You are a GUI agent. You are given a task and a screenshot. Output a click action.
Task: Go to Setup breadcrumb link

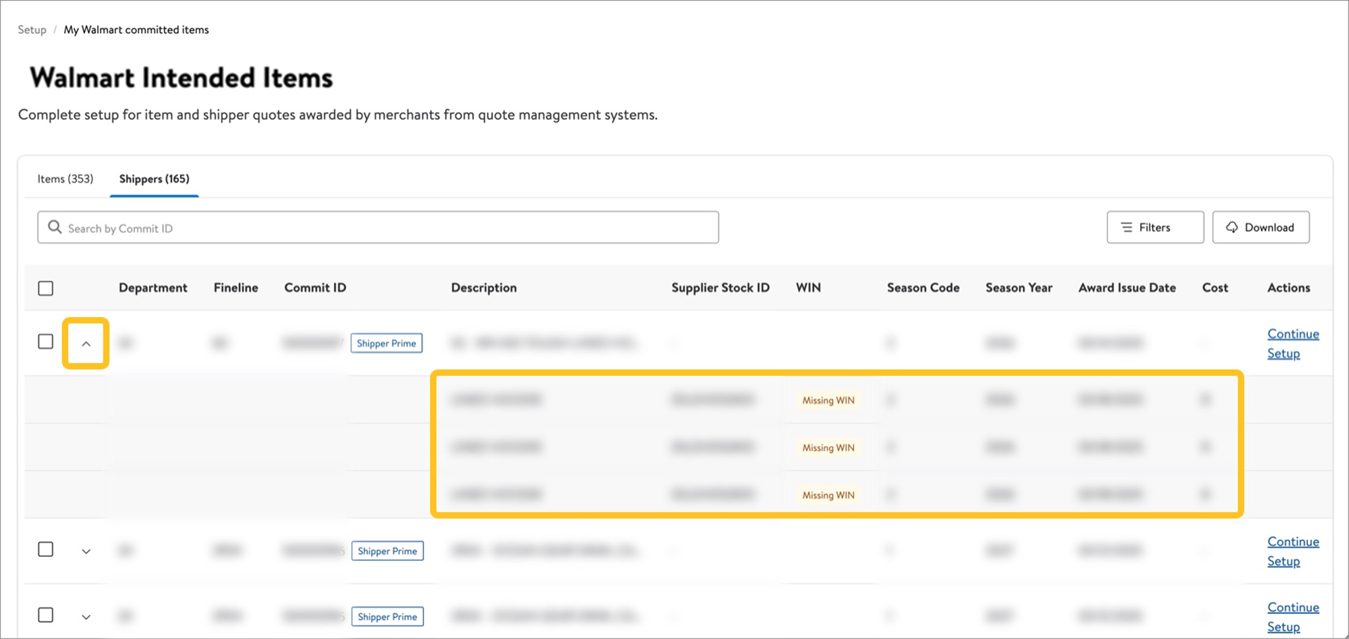[x=32, y=30]
